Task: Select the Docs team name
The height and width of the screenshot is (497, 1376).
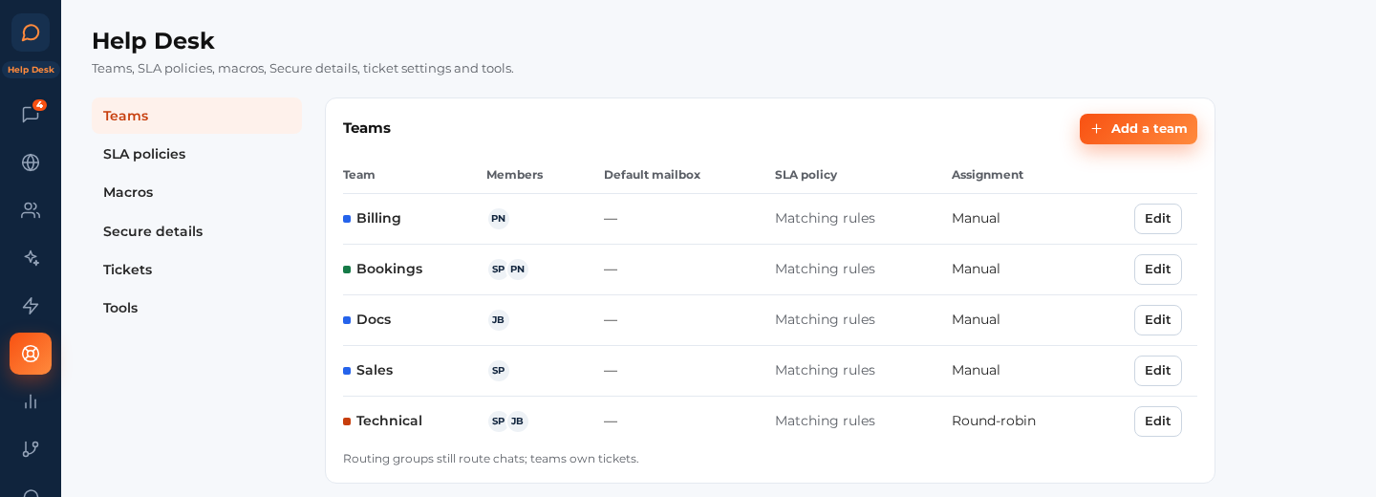Action: coord(374,319)
